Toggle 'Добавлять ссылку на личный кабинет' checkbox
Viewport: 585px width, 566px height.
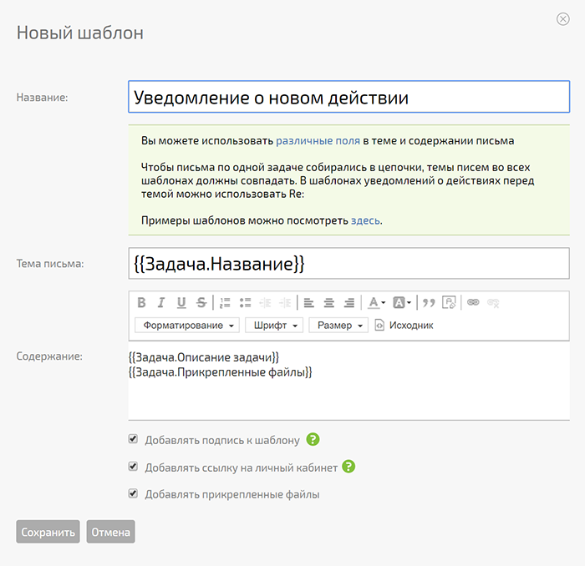(x=133, y=467)
